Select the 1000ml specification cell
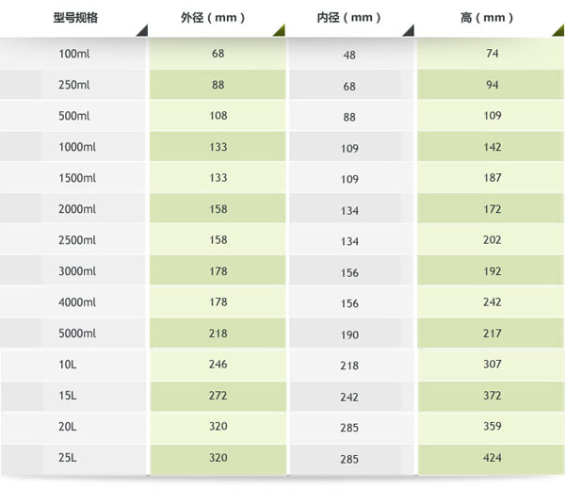Viewport: 565px width, 489px height. (x=77, y=147)
